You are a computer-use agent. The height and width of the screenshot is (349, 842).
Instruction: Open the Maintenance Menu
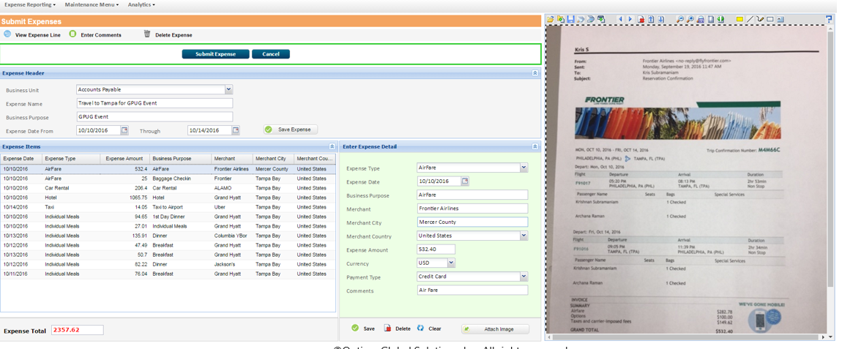(92, 4)
